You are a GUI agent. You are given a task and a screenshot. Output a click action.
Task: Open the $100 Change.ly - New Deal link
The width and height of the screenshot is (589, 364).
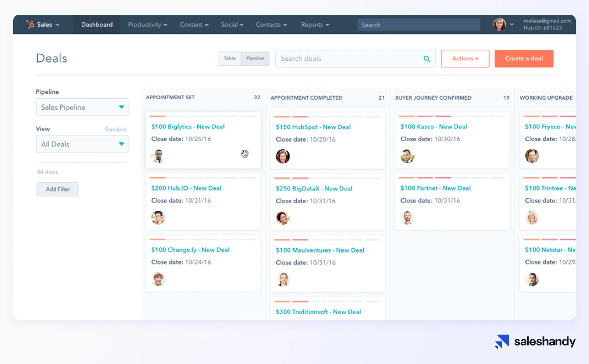pos(190,250)
